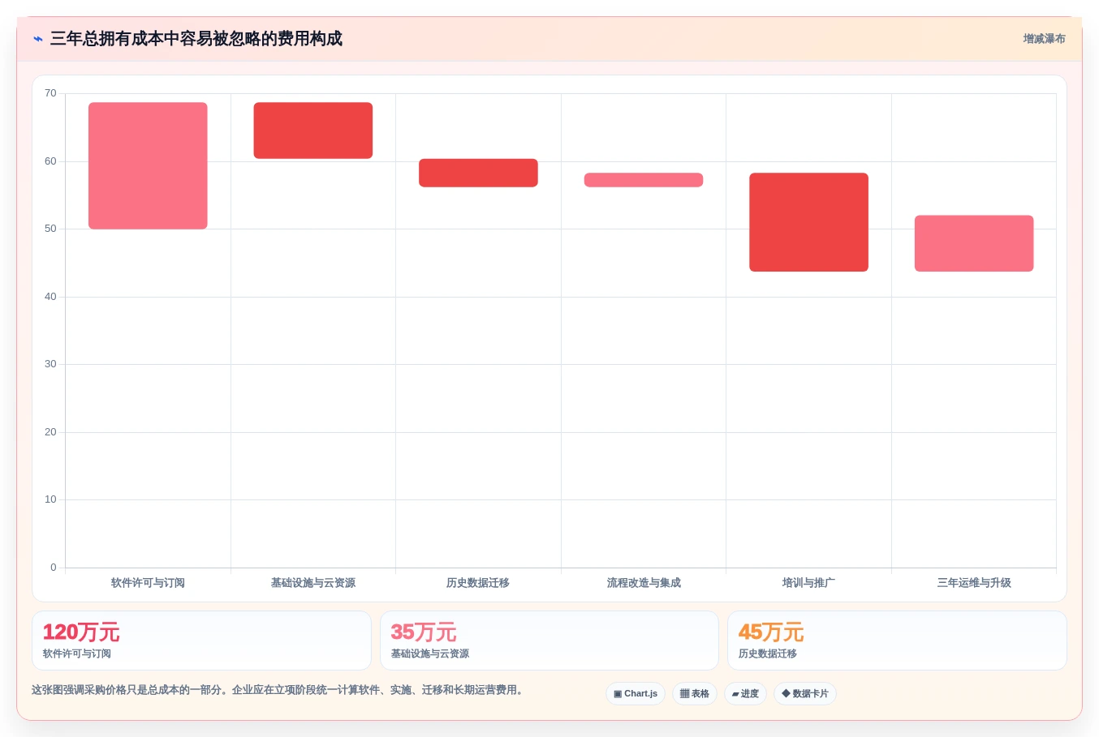Open the 45万元 data card

click(x=897, y=641)
